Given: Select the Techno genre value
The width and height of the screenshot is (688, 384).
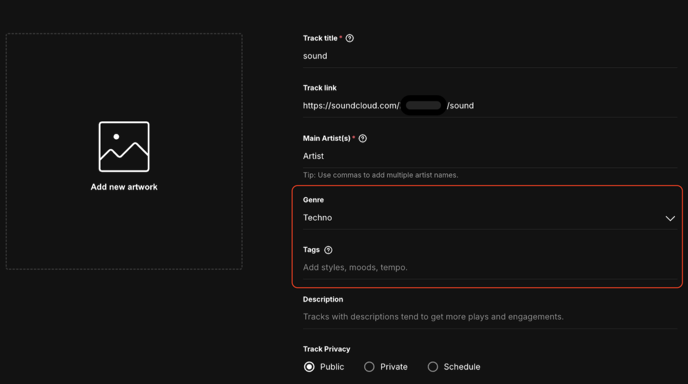Looking at the screenshot, I should pyautogui.click(x=317, y=217).
